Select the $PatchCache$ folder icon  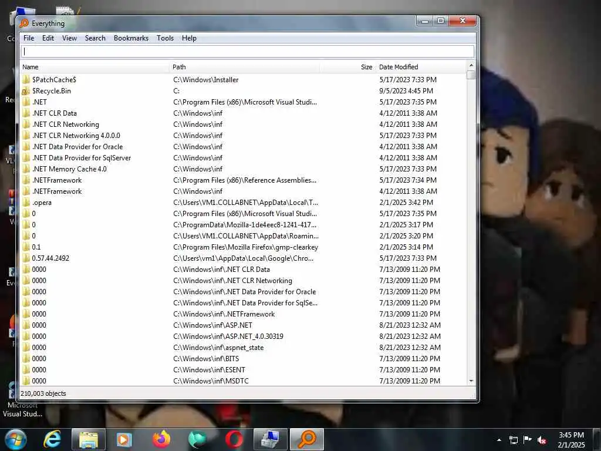coord(26,80)
